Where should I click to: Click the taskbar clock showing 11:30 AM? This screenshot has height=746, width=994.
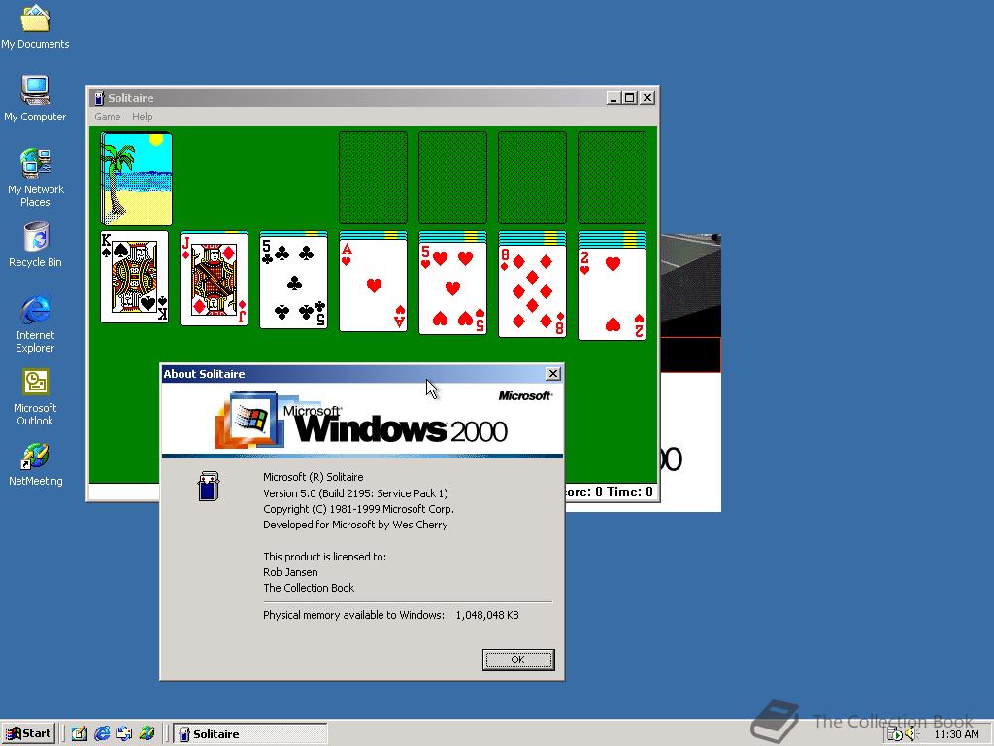click(x=956, y=734)
